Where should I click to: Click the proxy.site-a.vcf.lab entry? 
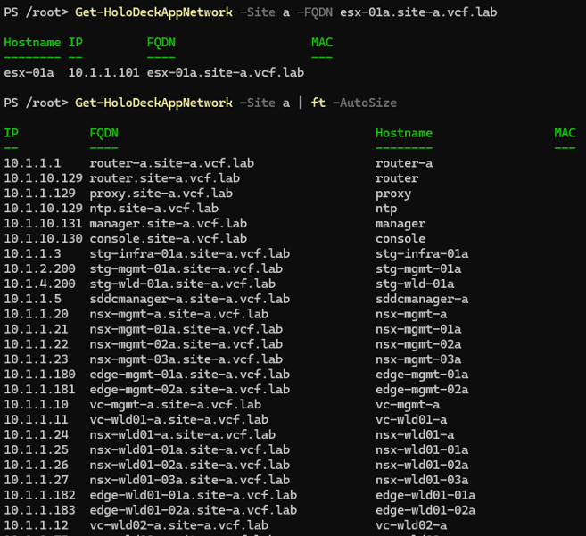pyautogui.click(x=161, y=194)
